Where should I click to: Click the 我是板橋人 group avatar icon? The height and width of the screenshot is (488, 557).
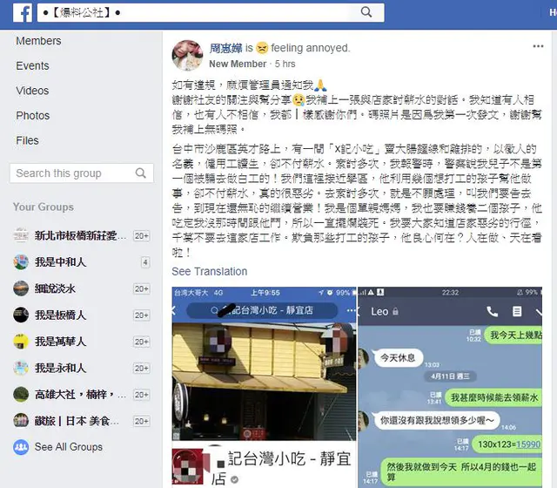pyautogui.click(x=21, y=315)
